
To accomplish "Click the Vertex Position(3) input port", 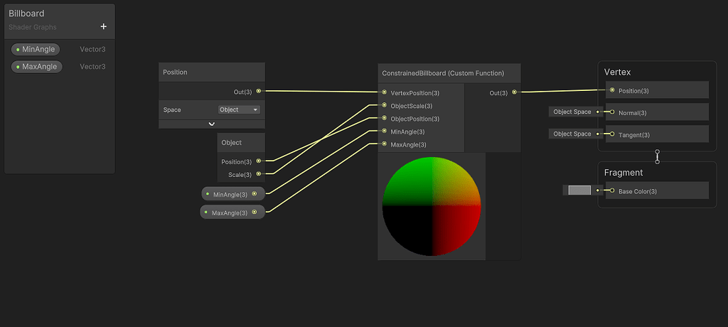I will [x=612, y=90].
